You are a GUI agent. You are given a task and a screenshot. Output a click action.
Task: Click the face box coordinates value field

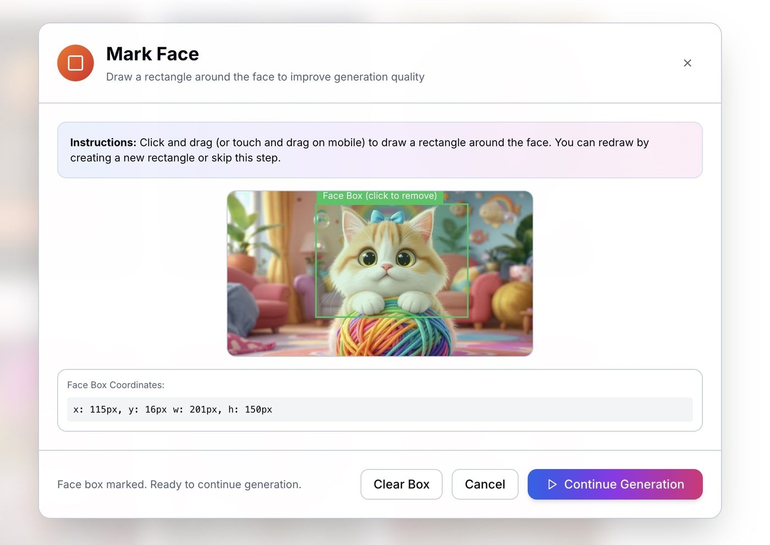380,410
